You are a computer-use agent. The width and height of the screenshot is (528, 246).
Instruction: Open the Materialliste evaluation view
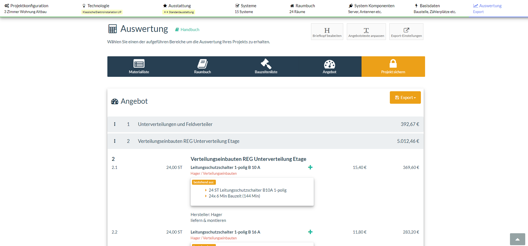[139, 67]
